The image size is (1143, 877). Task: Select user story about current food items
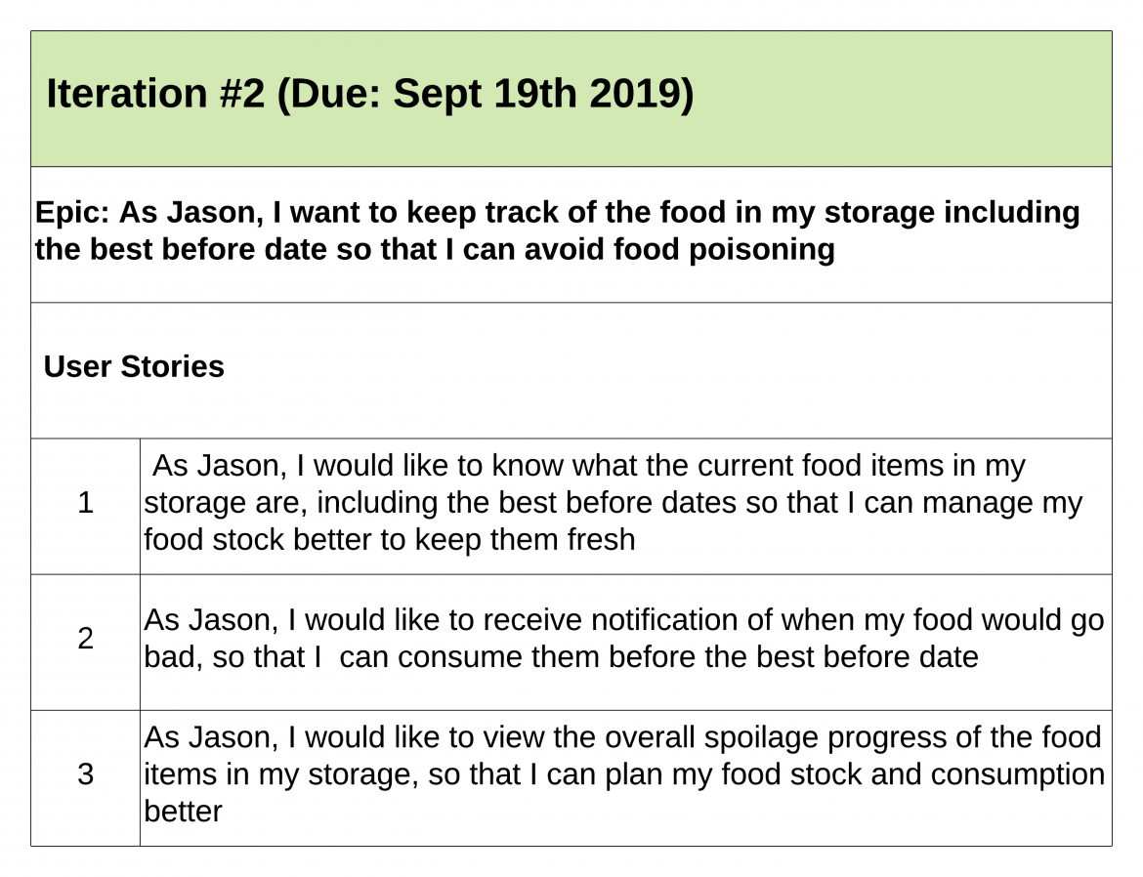625,506
